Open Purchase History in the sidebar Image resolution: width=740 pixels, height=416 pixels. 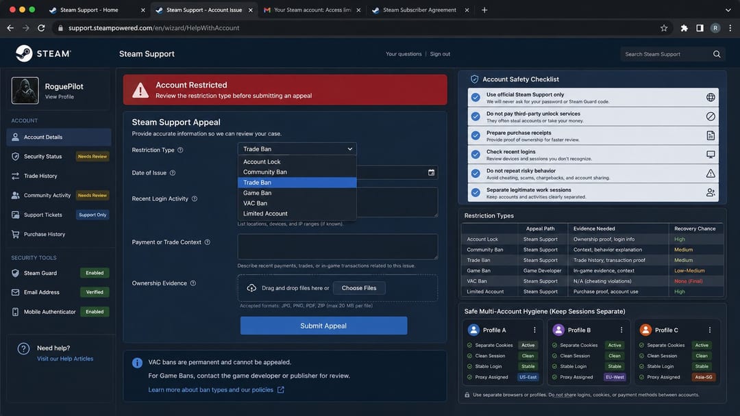pyautogui.click(x=59, y=234)
